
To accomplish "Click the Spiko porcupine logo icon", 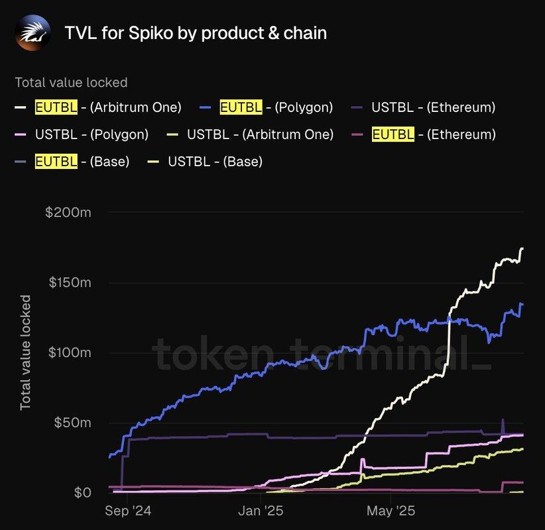I will 33,33.
